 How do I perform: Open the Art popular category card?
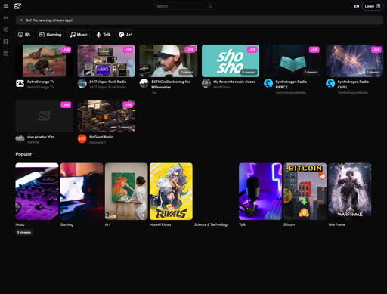[126, 191]
